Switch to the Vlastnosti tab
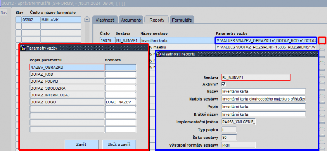Screen dimensions: 327x151 point(105,20)
